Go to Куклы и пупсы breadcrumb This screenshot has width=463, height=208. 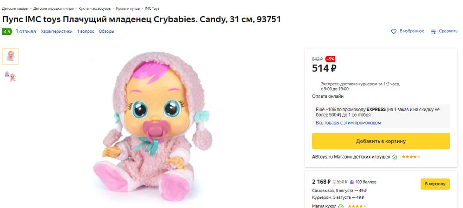(x=128, y=8)
